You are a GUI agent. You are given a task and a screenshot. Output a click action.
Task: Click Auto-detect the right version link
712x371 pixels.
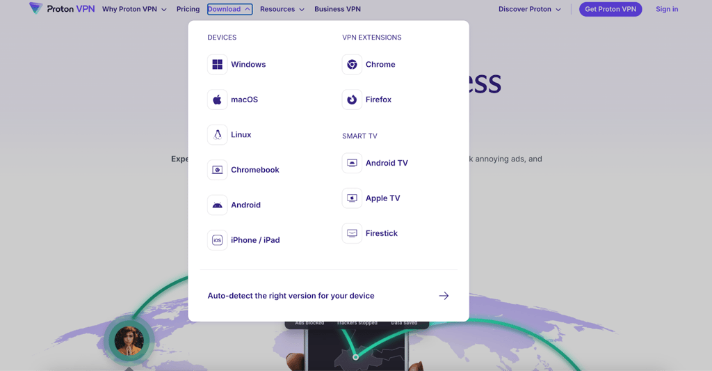pyautogui.click(x=328, y=296)
